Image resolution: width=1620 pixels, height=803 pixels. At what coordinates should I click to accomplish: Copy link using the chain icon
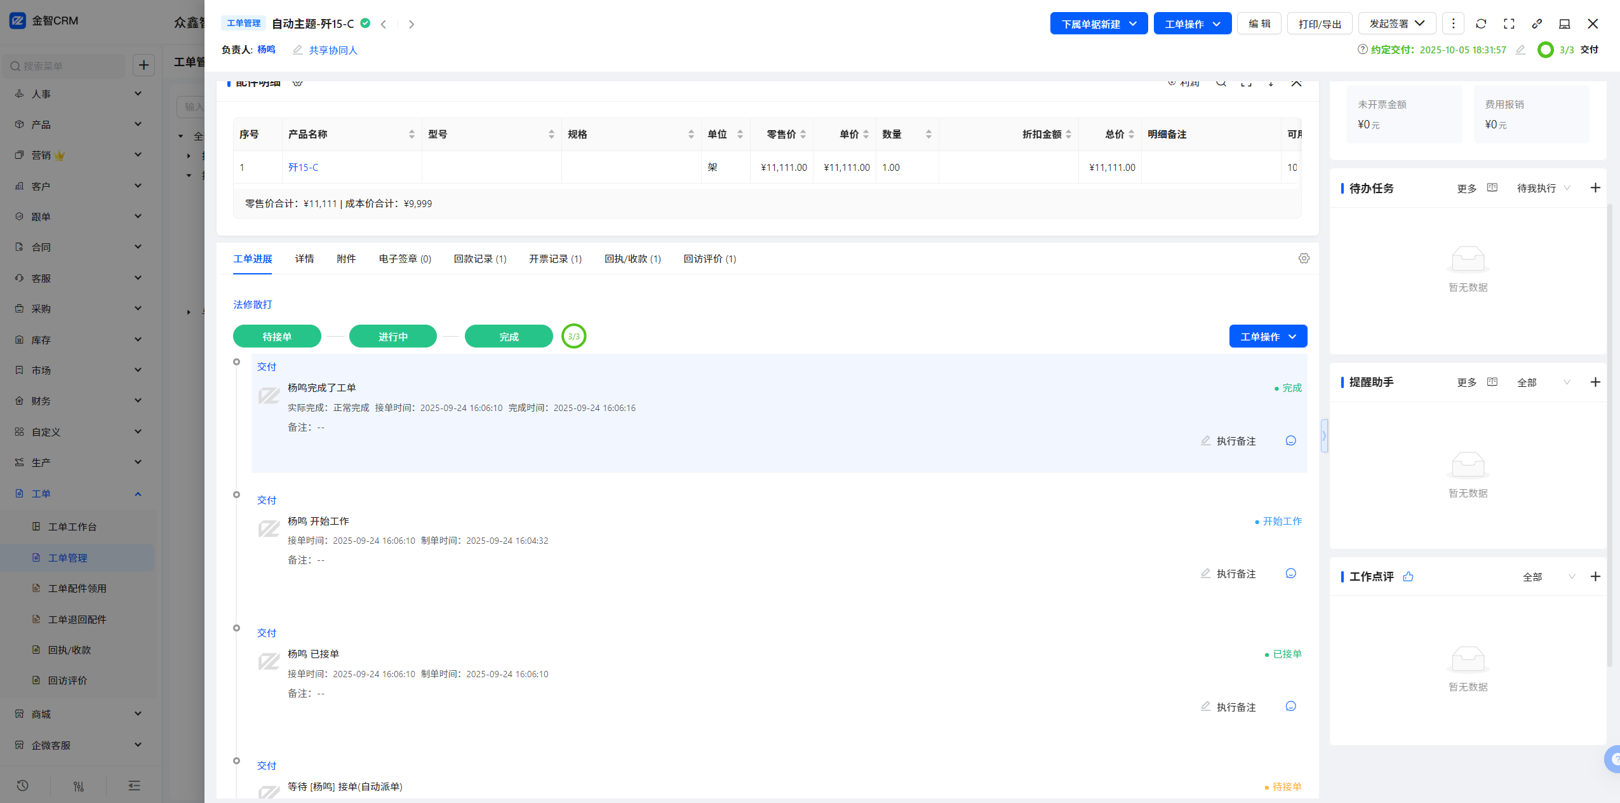1537,24
